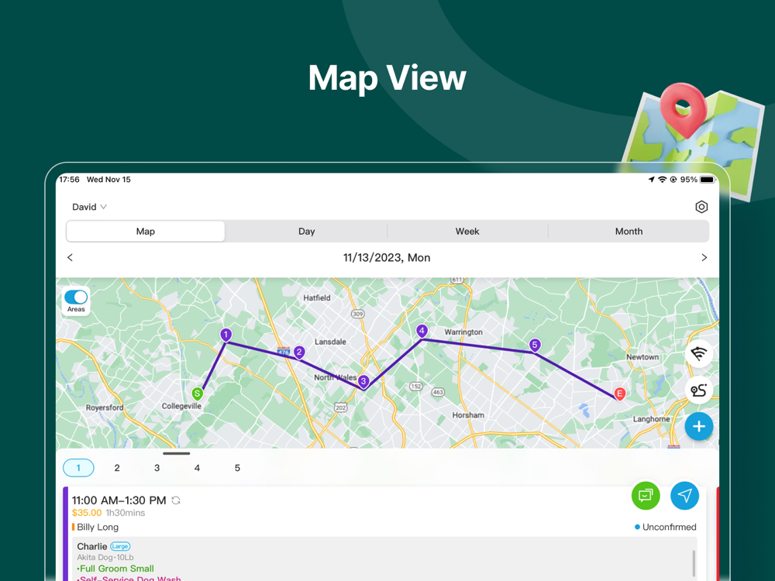The height and width of the screenshot is (581, 775).
Task: Select map stop pin 4
Action: [x=422, y=331]
